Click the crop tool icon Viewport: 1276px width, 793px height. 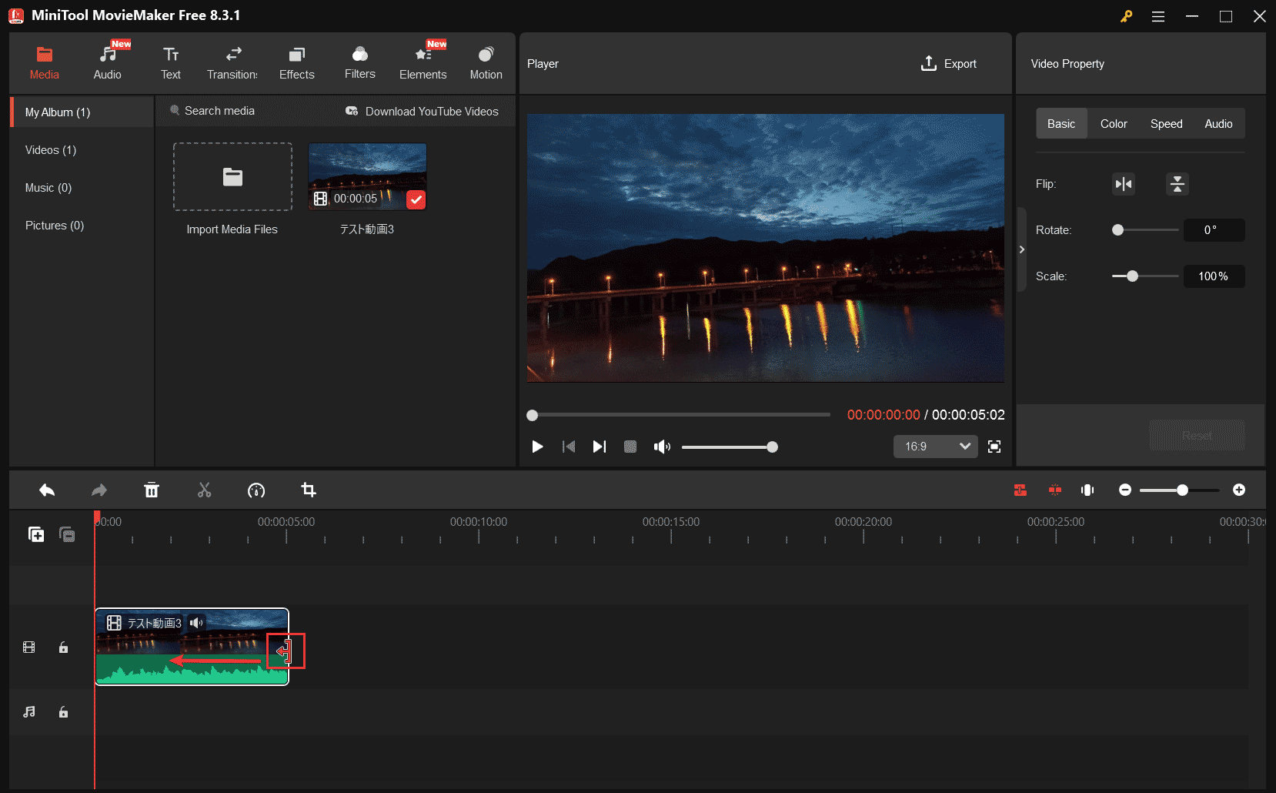click(309, 490)
